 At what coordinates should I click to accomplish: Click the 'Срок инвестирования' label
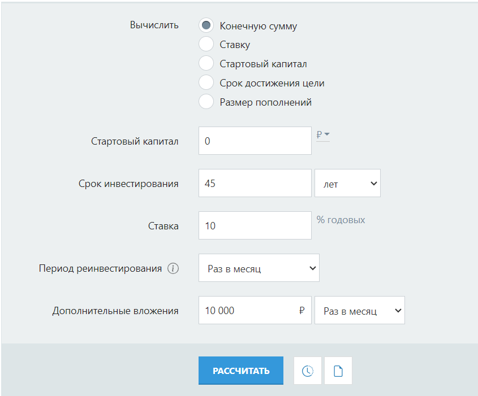coord(128,184)
